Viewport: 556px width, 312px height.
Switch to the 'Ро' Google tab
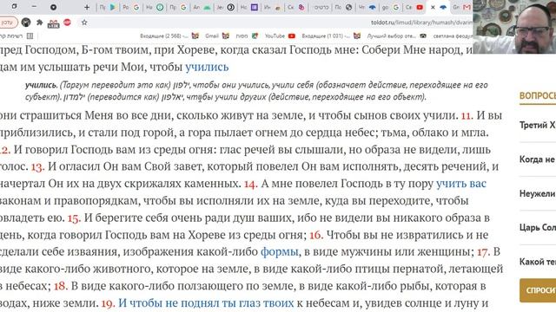pos(131,7)
